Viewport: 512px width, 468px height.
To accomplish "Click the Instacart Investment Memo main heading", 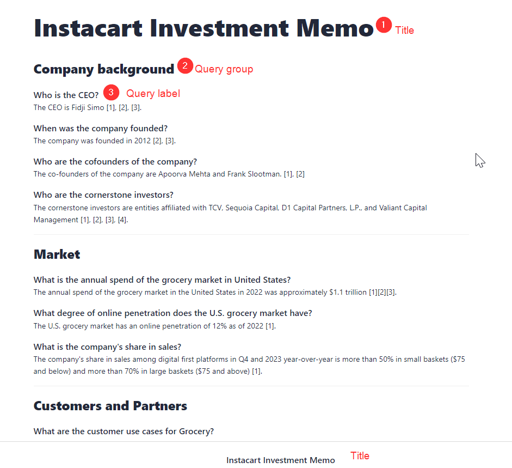I will (x=203, y=28).
